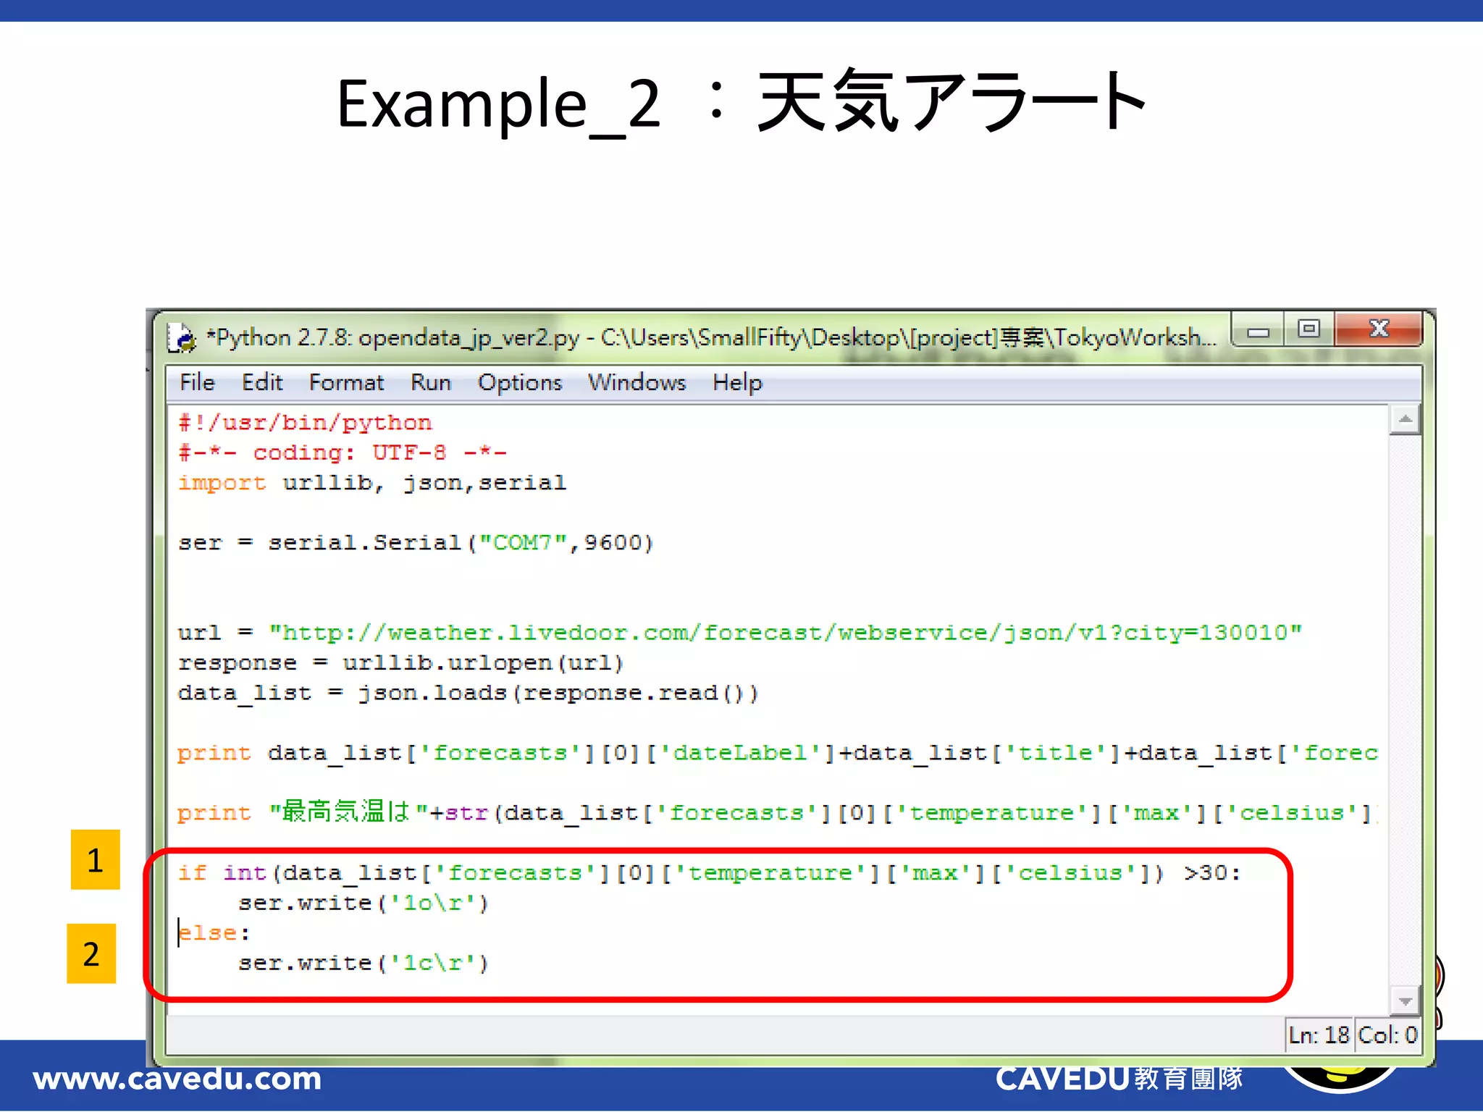Click the weather.livedoor.com URL string

[x=785, y=633]
